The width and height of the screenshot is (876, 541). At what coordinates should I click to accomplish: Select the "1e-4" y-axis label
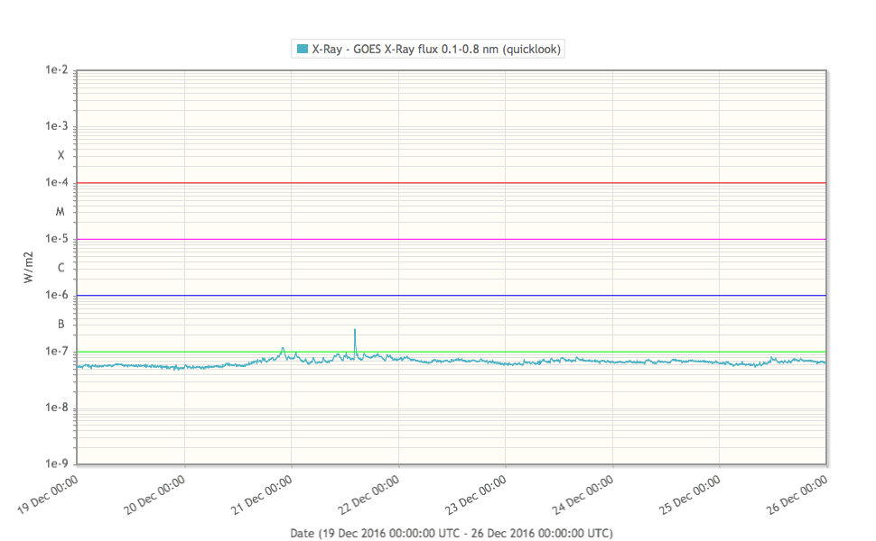click(x=56, y=182)
